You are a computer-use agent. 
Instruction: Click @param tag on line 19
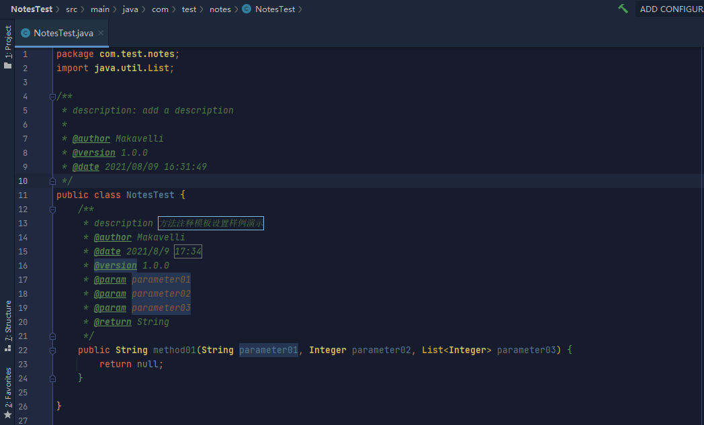click(x=110, y=308)
